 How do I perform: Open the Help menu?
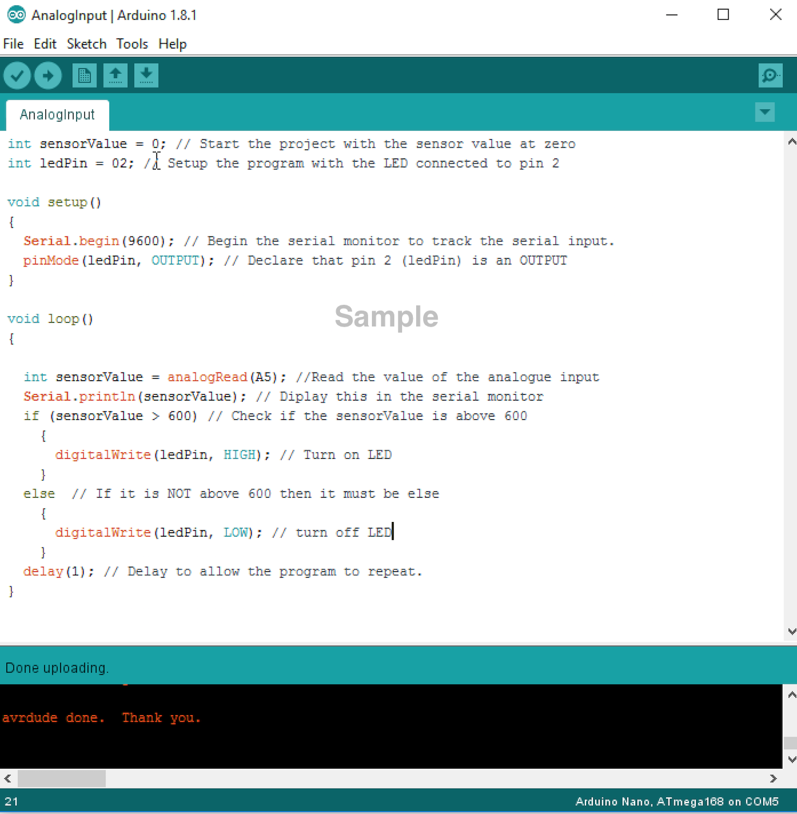173,44
